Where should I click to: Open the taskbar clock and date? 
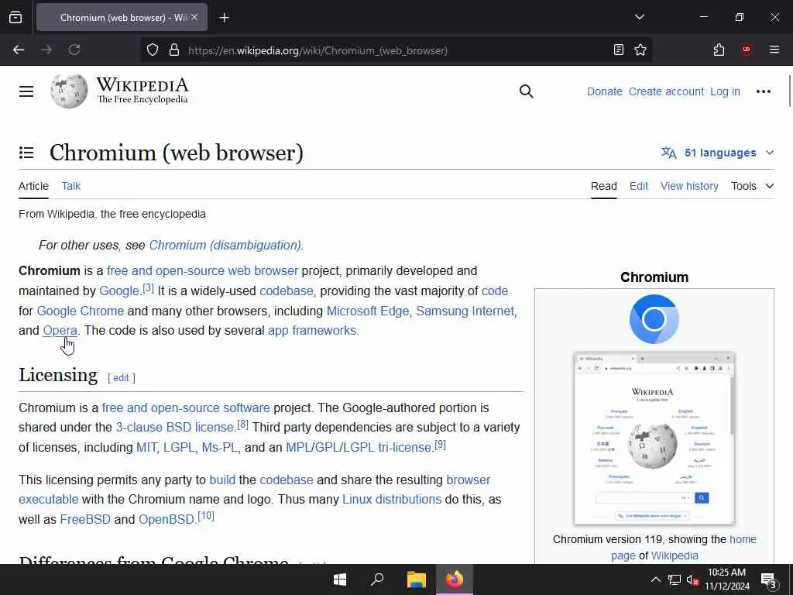pyautogui.click(x=726, y=580)
